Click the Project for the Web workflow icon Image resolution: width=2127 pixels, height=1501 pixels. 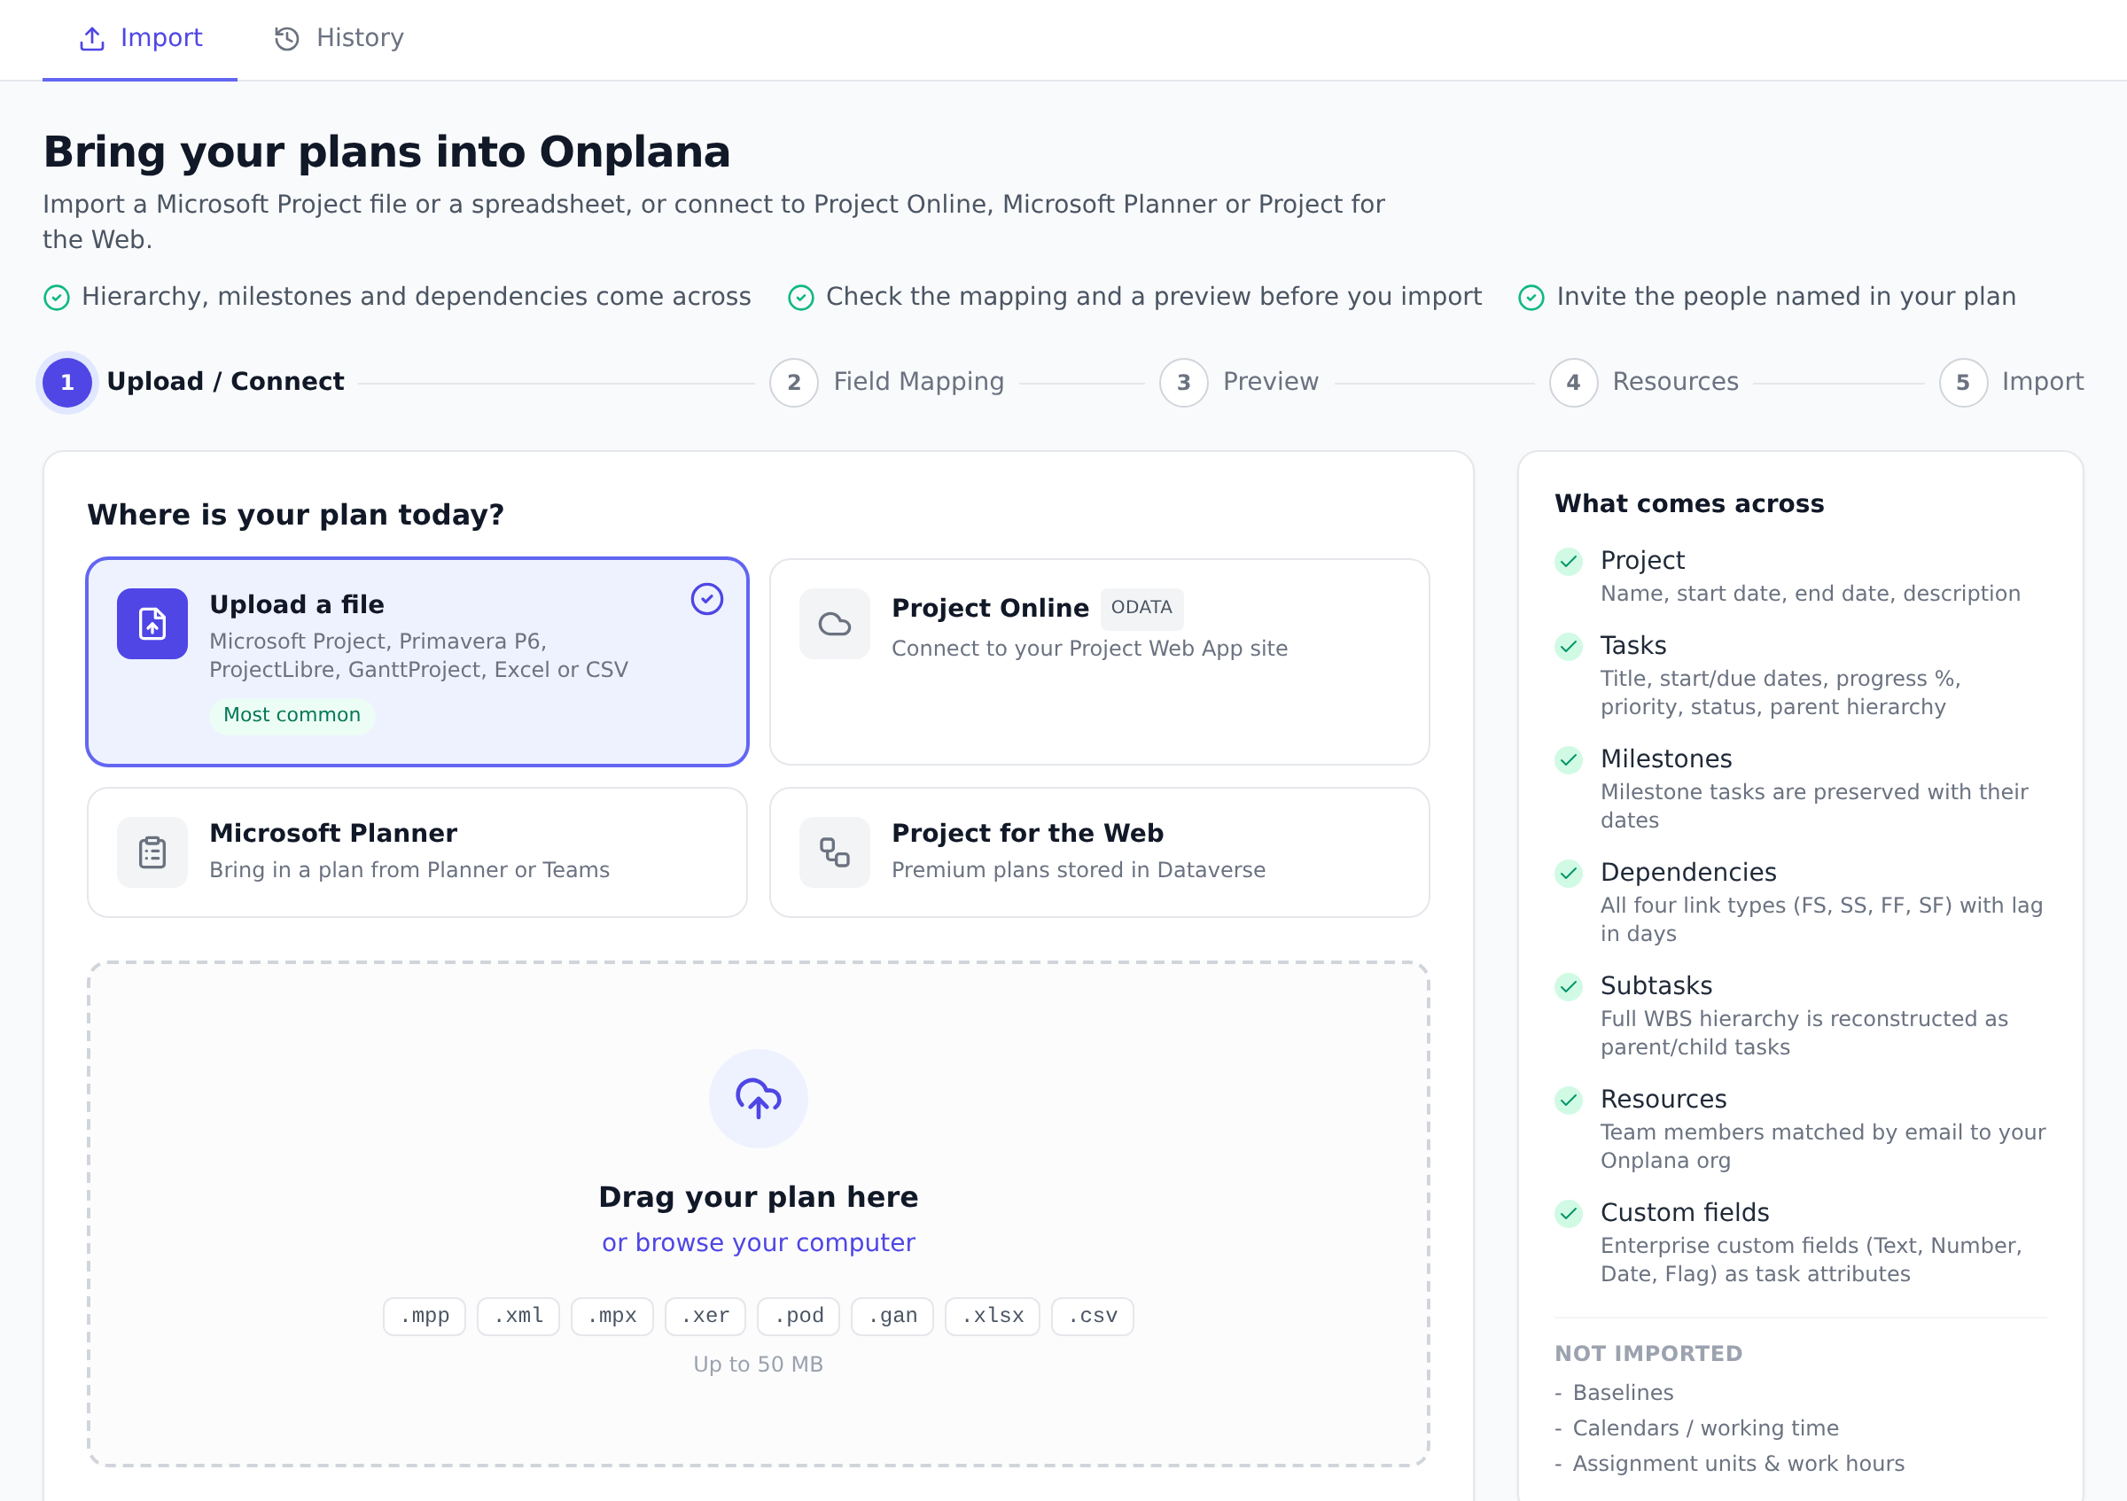[835, 852]
